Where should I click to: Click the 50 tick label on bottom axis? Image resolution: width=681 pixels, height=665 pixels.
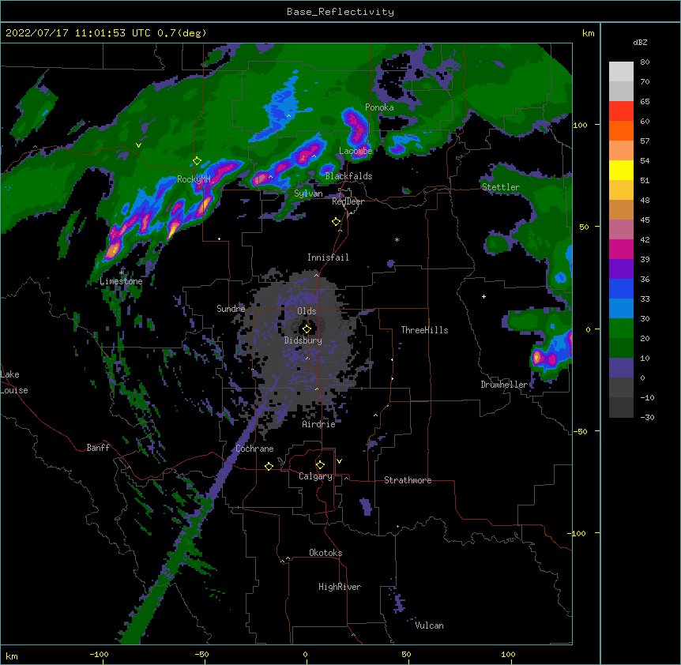[x=406, y=654]
